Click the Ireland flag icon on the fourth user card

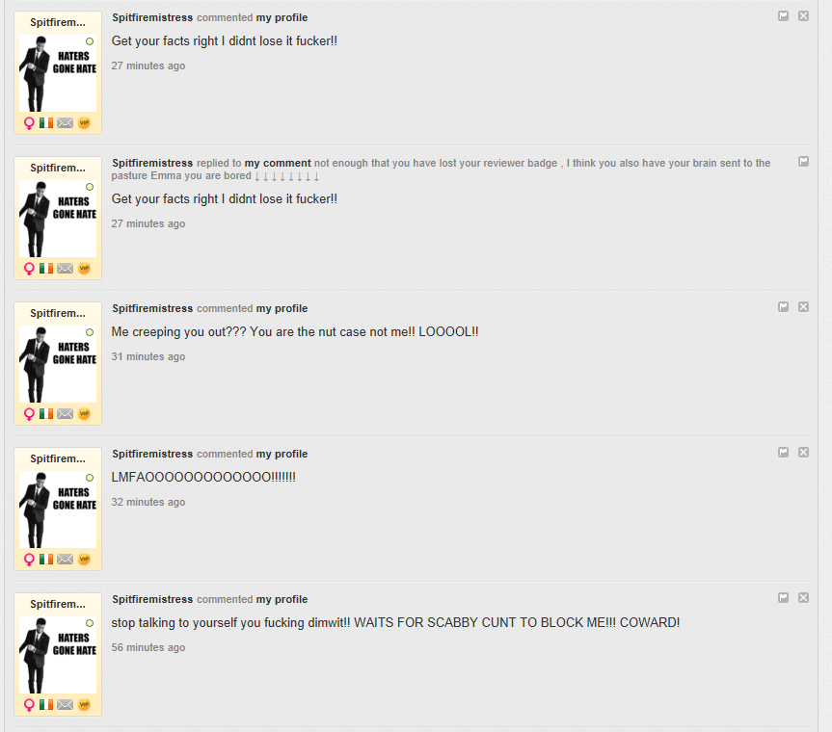(x=46, y=560)
